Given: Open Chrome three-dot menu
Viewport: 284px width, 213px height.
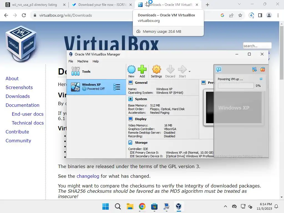Looking at the screenshot, I should click(x=278, y=16).
